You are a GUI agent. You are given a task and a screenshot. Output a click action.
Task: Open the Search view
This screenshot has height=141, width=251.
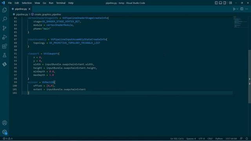[4, 19]
